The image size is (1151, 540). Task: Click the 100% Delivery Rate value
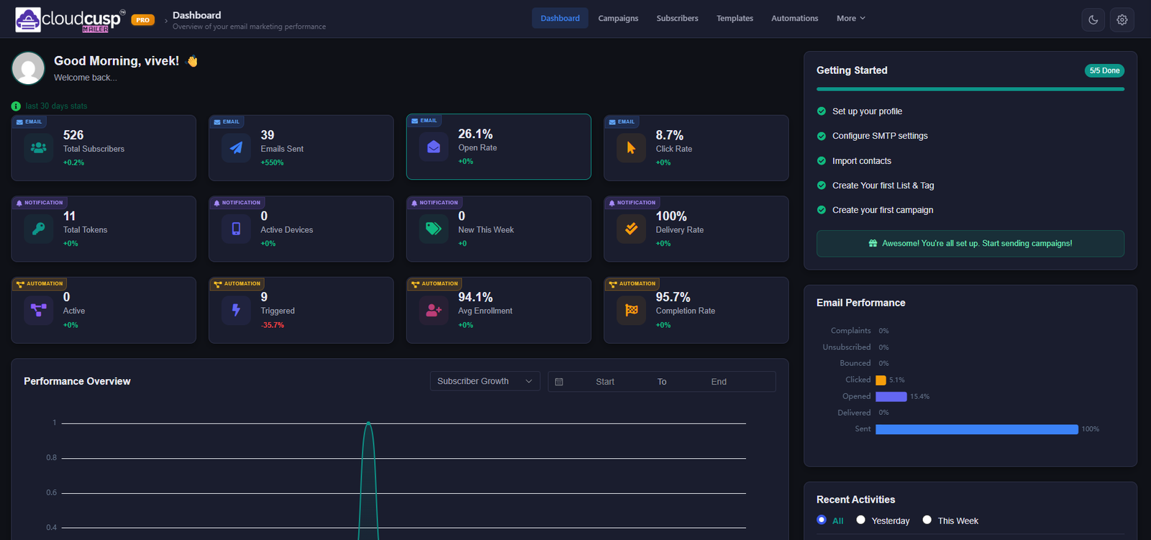671,216
